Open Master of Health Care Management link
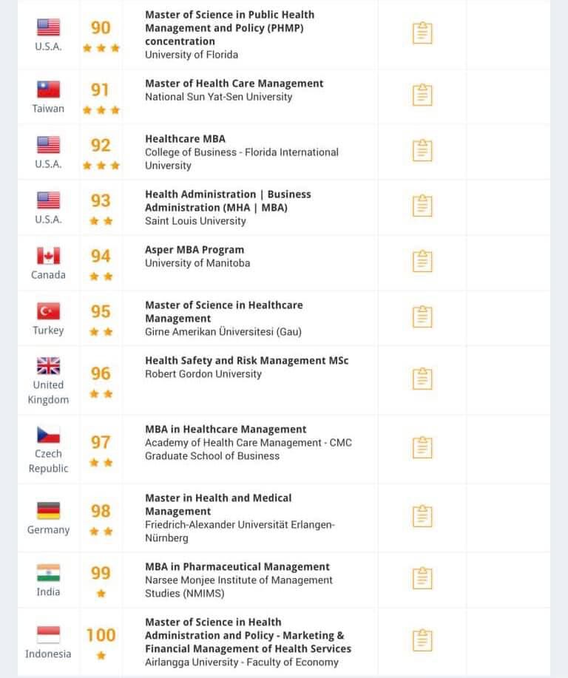 234,84
